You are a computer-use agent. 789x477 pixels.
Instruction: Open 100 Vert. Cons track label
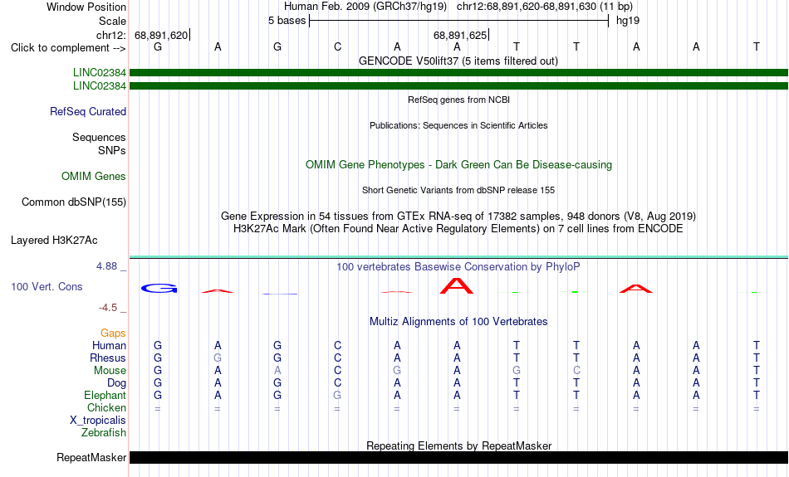tap(47, 286)
